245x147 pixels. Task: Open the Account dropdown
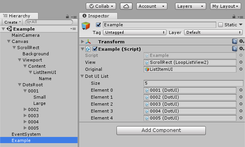tap(152, 6)
